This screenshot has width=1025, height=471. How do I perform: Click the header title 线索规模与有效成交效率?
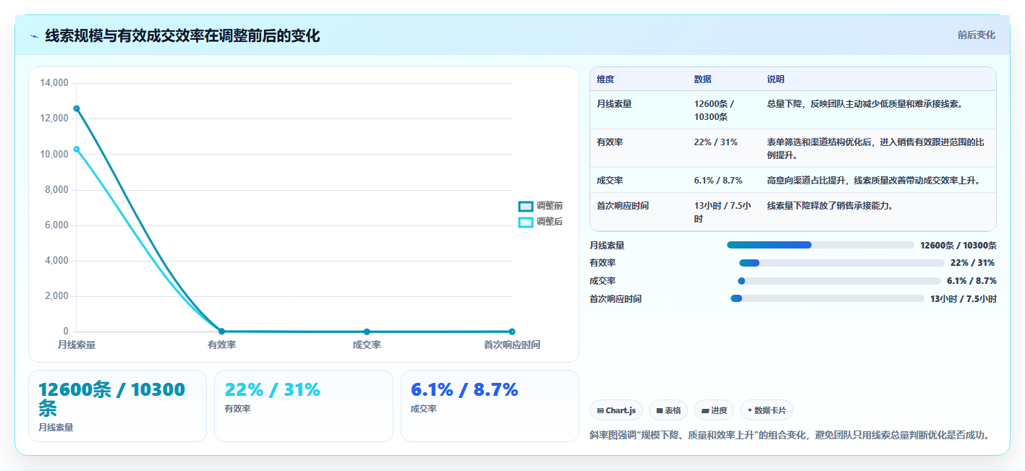(x=182, y=35)
